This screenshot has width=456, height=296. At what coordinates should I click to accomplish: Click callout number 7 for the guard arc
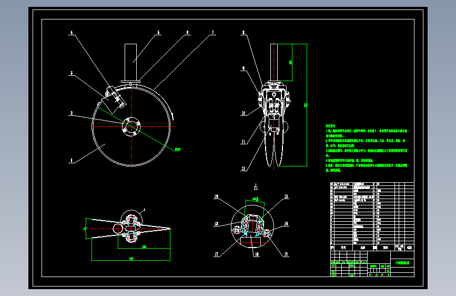(213, 33)
